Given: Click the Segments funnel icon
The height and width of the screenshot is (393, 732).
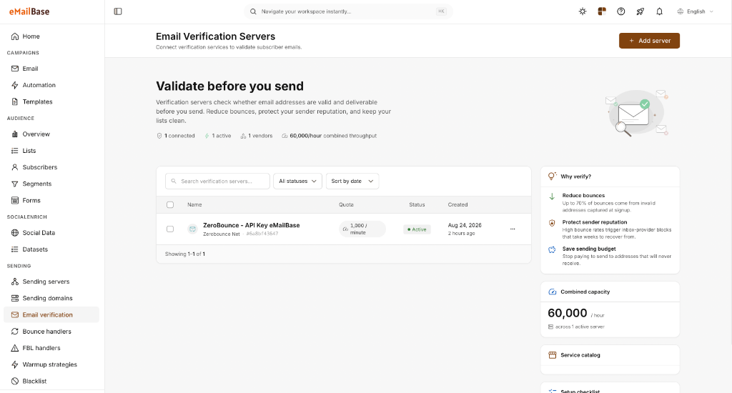Looking at the screenshot, I should [15, 184].
